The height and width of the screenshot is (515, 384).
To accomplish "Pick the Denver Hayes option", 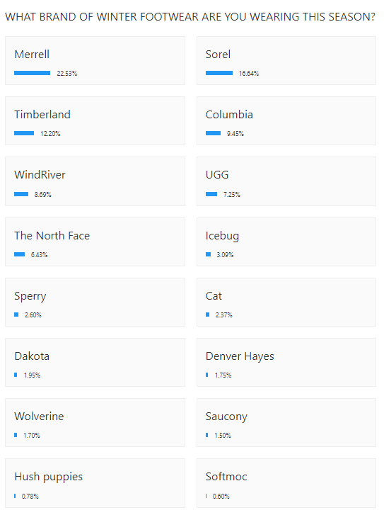I will 286,362.
